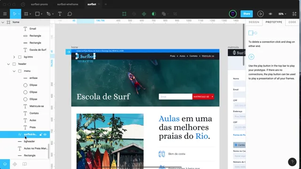This screenshot has width=301, height=169.
Task: Select the Pen tool
Action: [x=48, y=14]
